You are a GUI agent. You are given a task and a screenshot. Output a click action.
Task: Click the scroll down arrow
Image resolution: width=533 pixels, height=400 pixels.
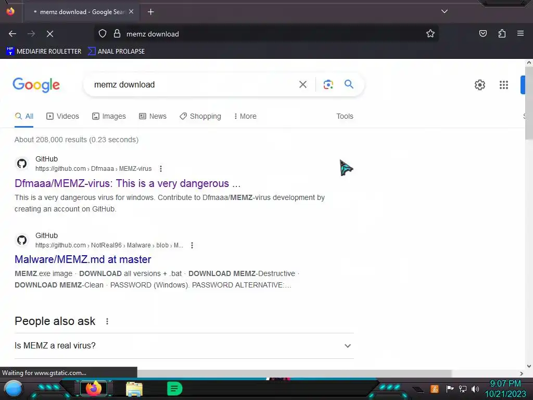pyautogui.click(x=529, y=366)
